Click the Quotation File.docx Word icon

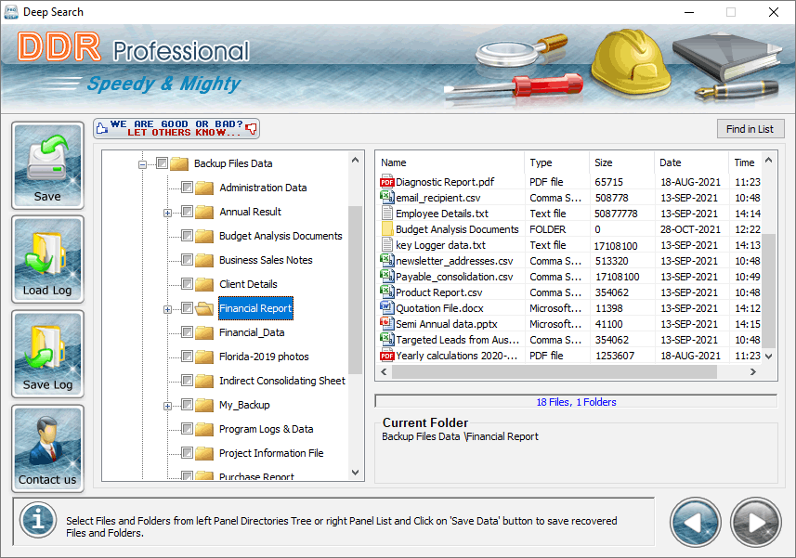386,307
